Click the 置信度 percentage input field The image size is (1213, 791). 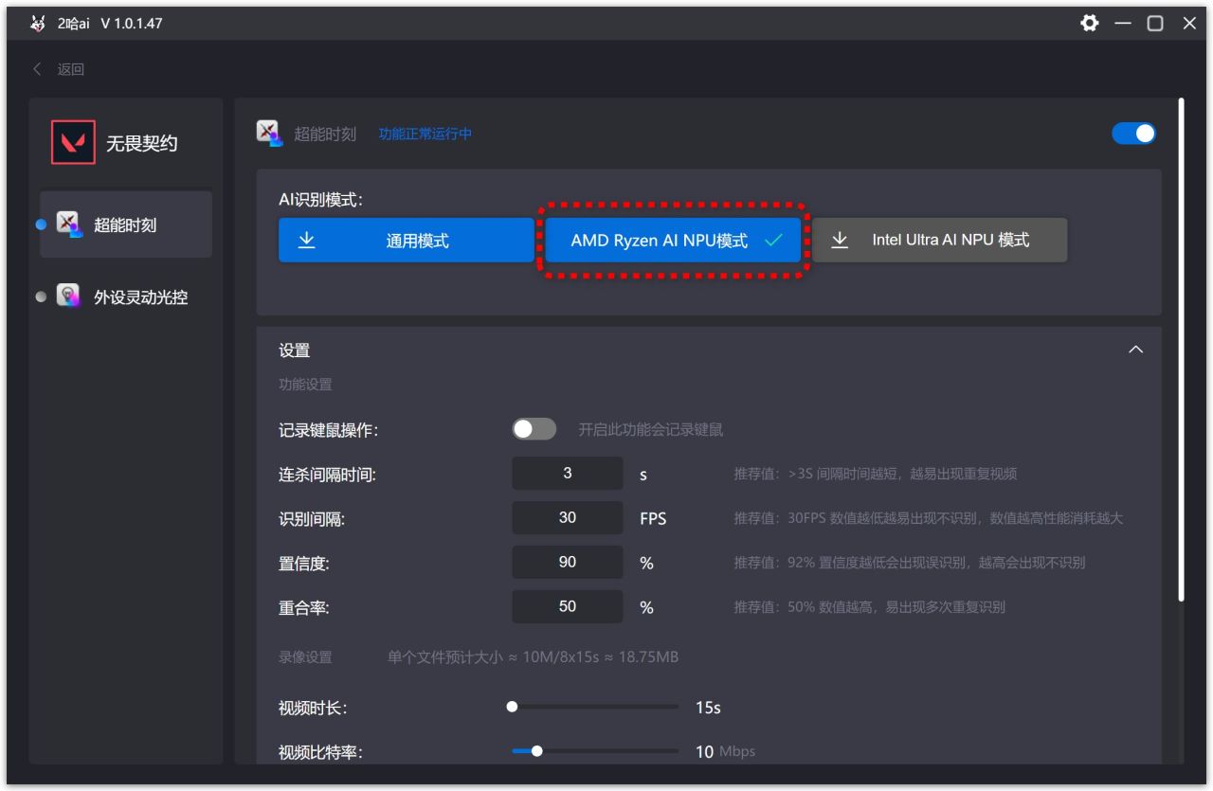[568, 563]
